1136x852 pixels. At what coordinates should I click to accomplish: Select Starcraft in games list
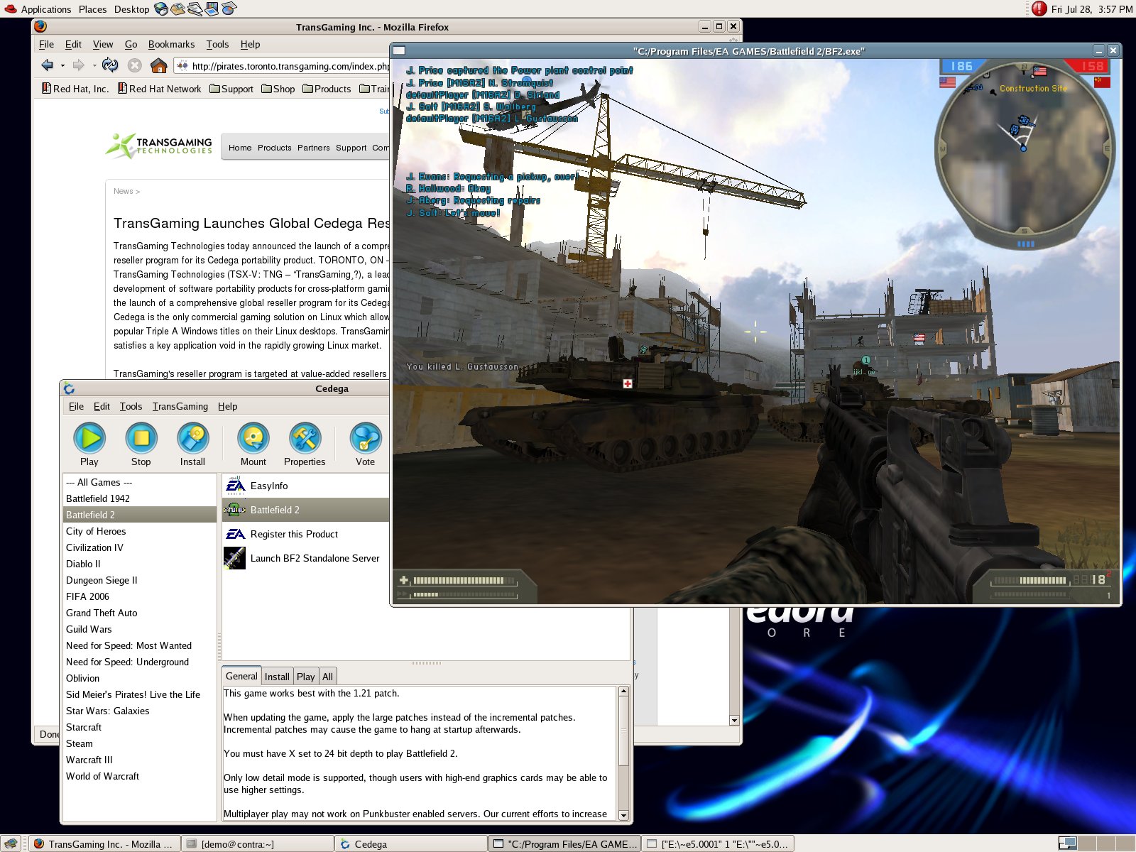tap(140, 727)
